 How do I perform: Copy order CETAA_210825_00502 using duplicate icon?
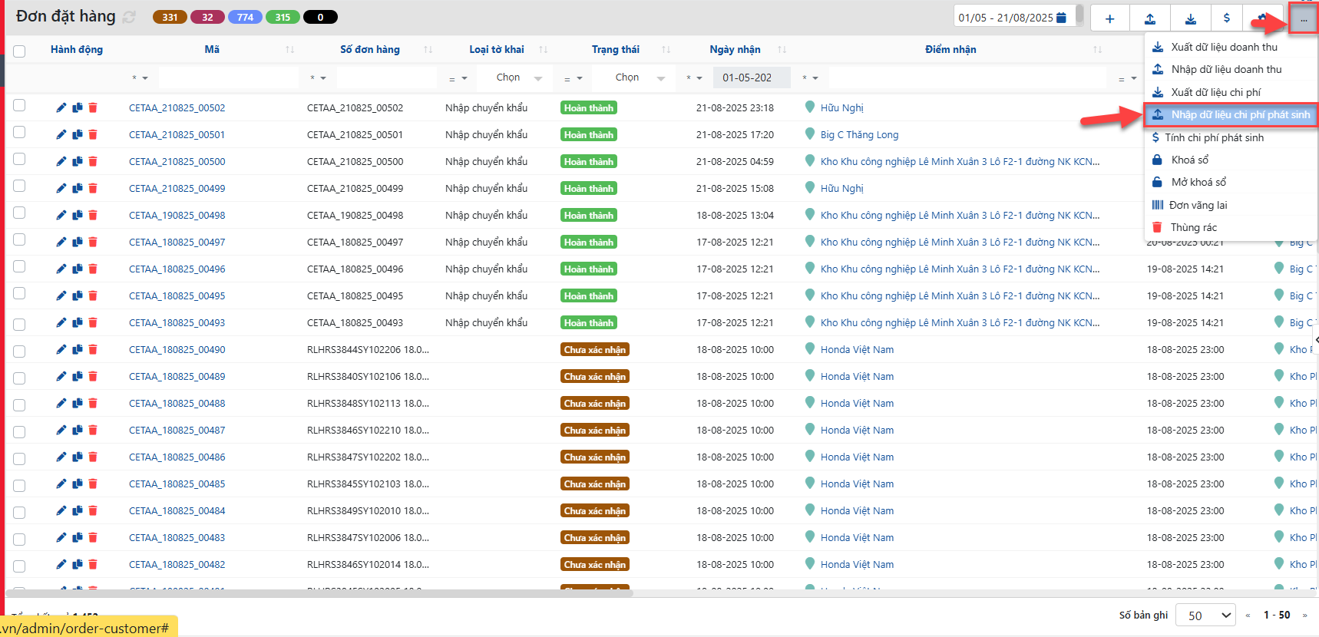pos(78,107)
